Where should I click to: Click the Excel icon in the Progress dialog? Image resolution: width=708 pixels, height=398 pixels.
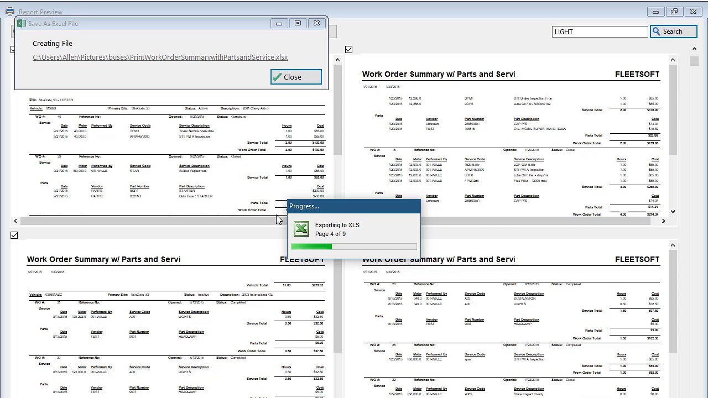pyautogui.click(x=301, y=229)
